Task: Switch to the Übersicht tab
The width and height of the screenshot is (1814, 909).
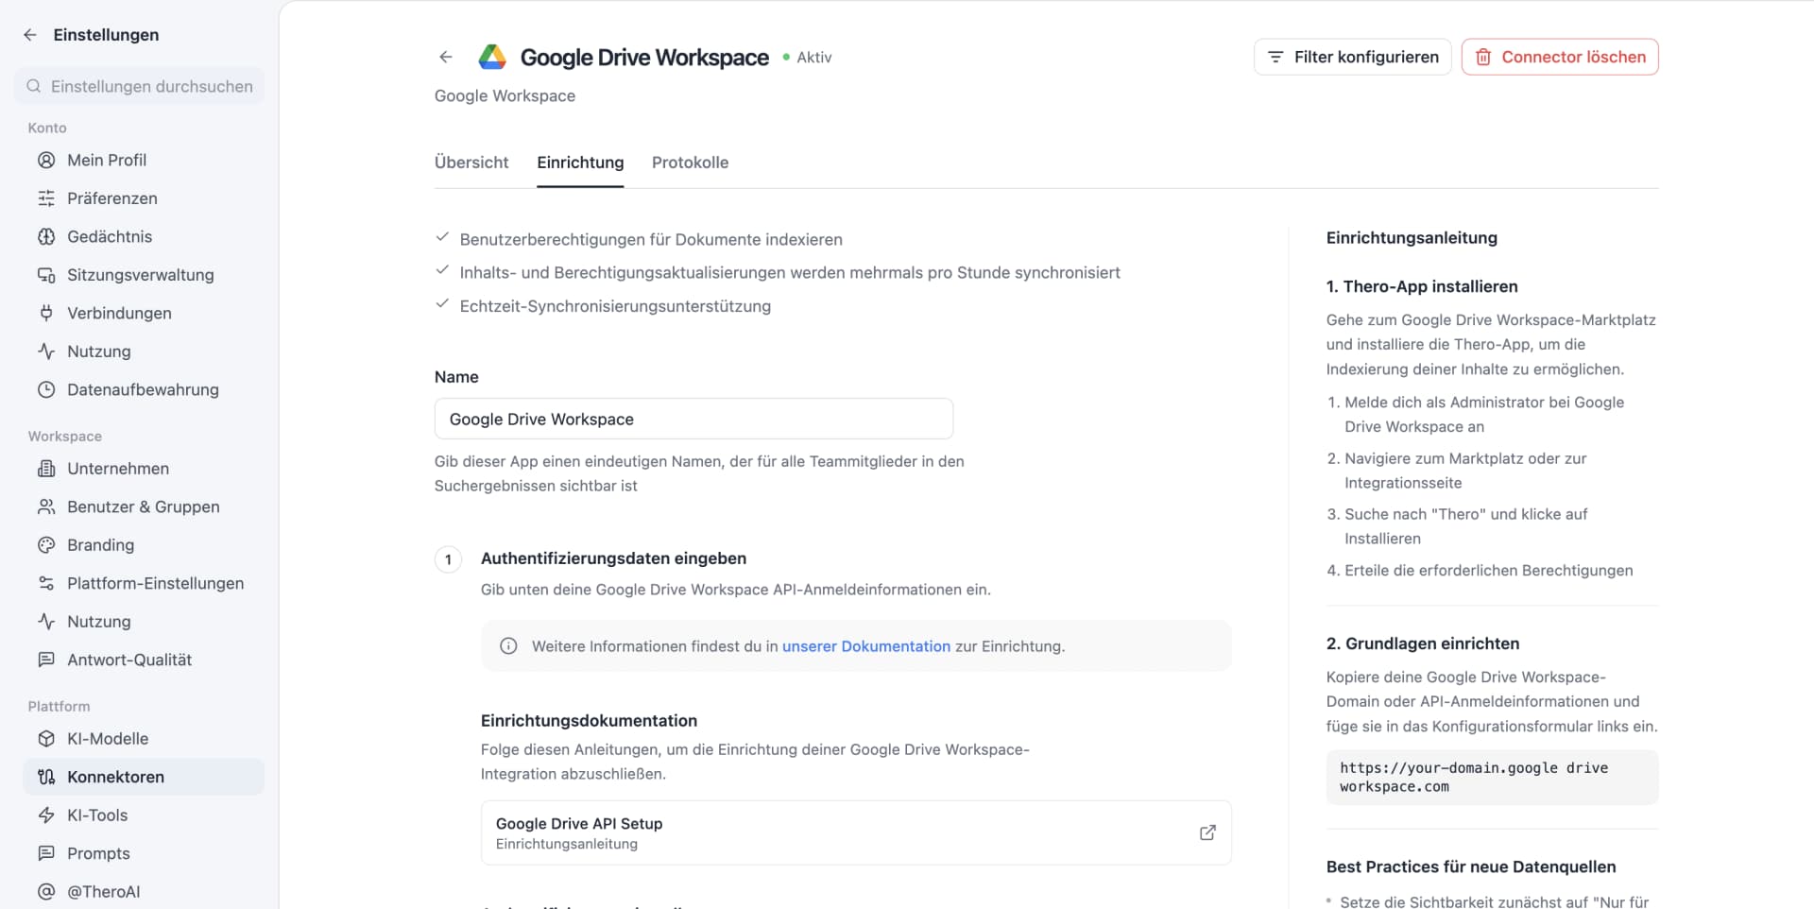Action: click(471, 163)
